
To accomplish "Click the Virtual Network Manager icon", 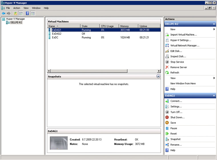I will [x=167, y=45].
